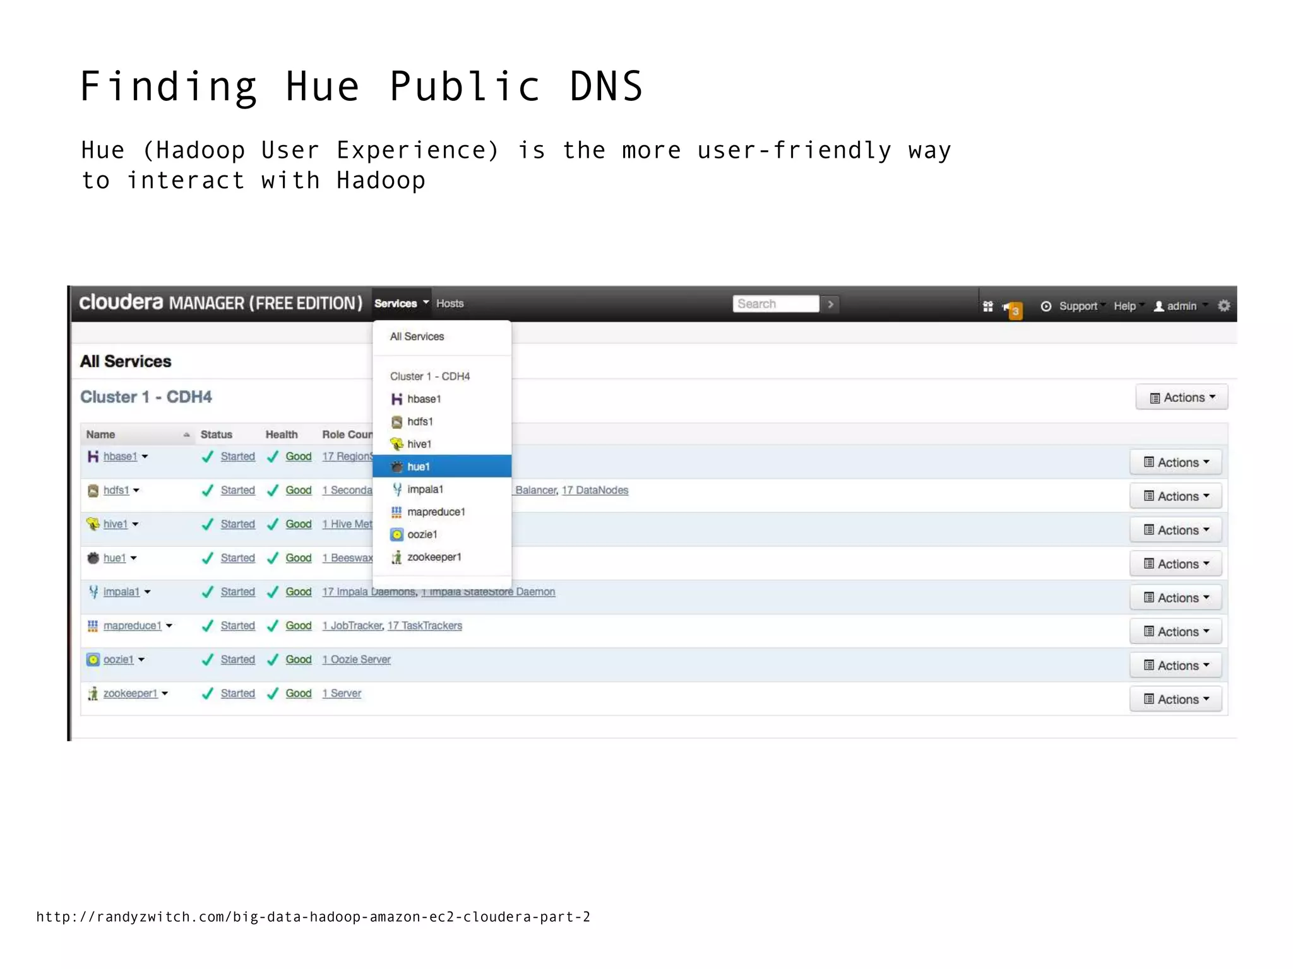Click the oozie1 icon in services table
Screen dimensions: 1293x969
click(x=93, y=659)
